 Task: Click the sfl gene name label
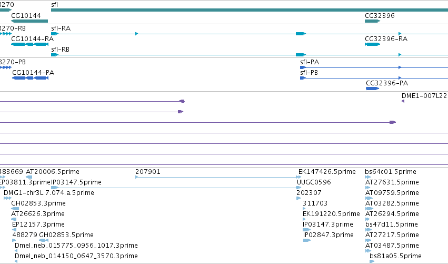coord(54,5)
